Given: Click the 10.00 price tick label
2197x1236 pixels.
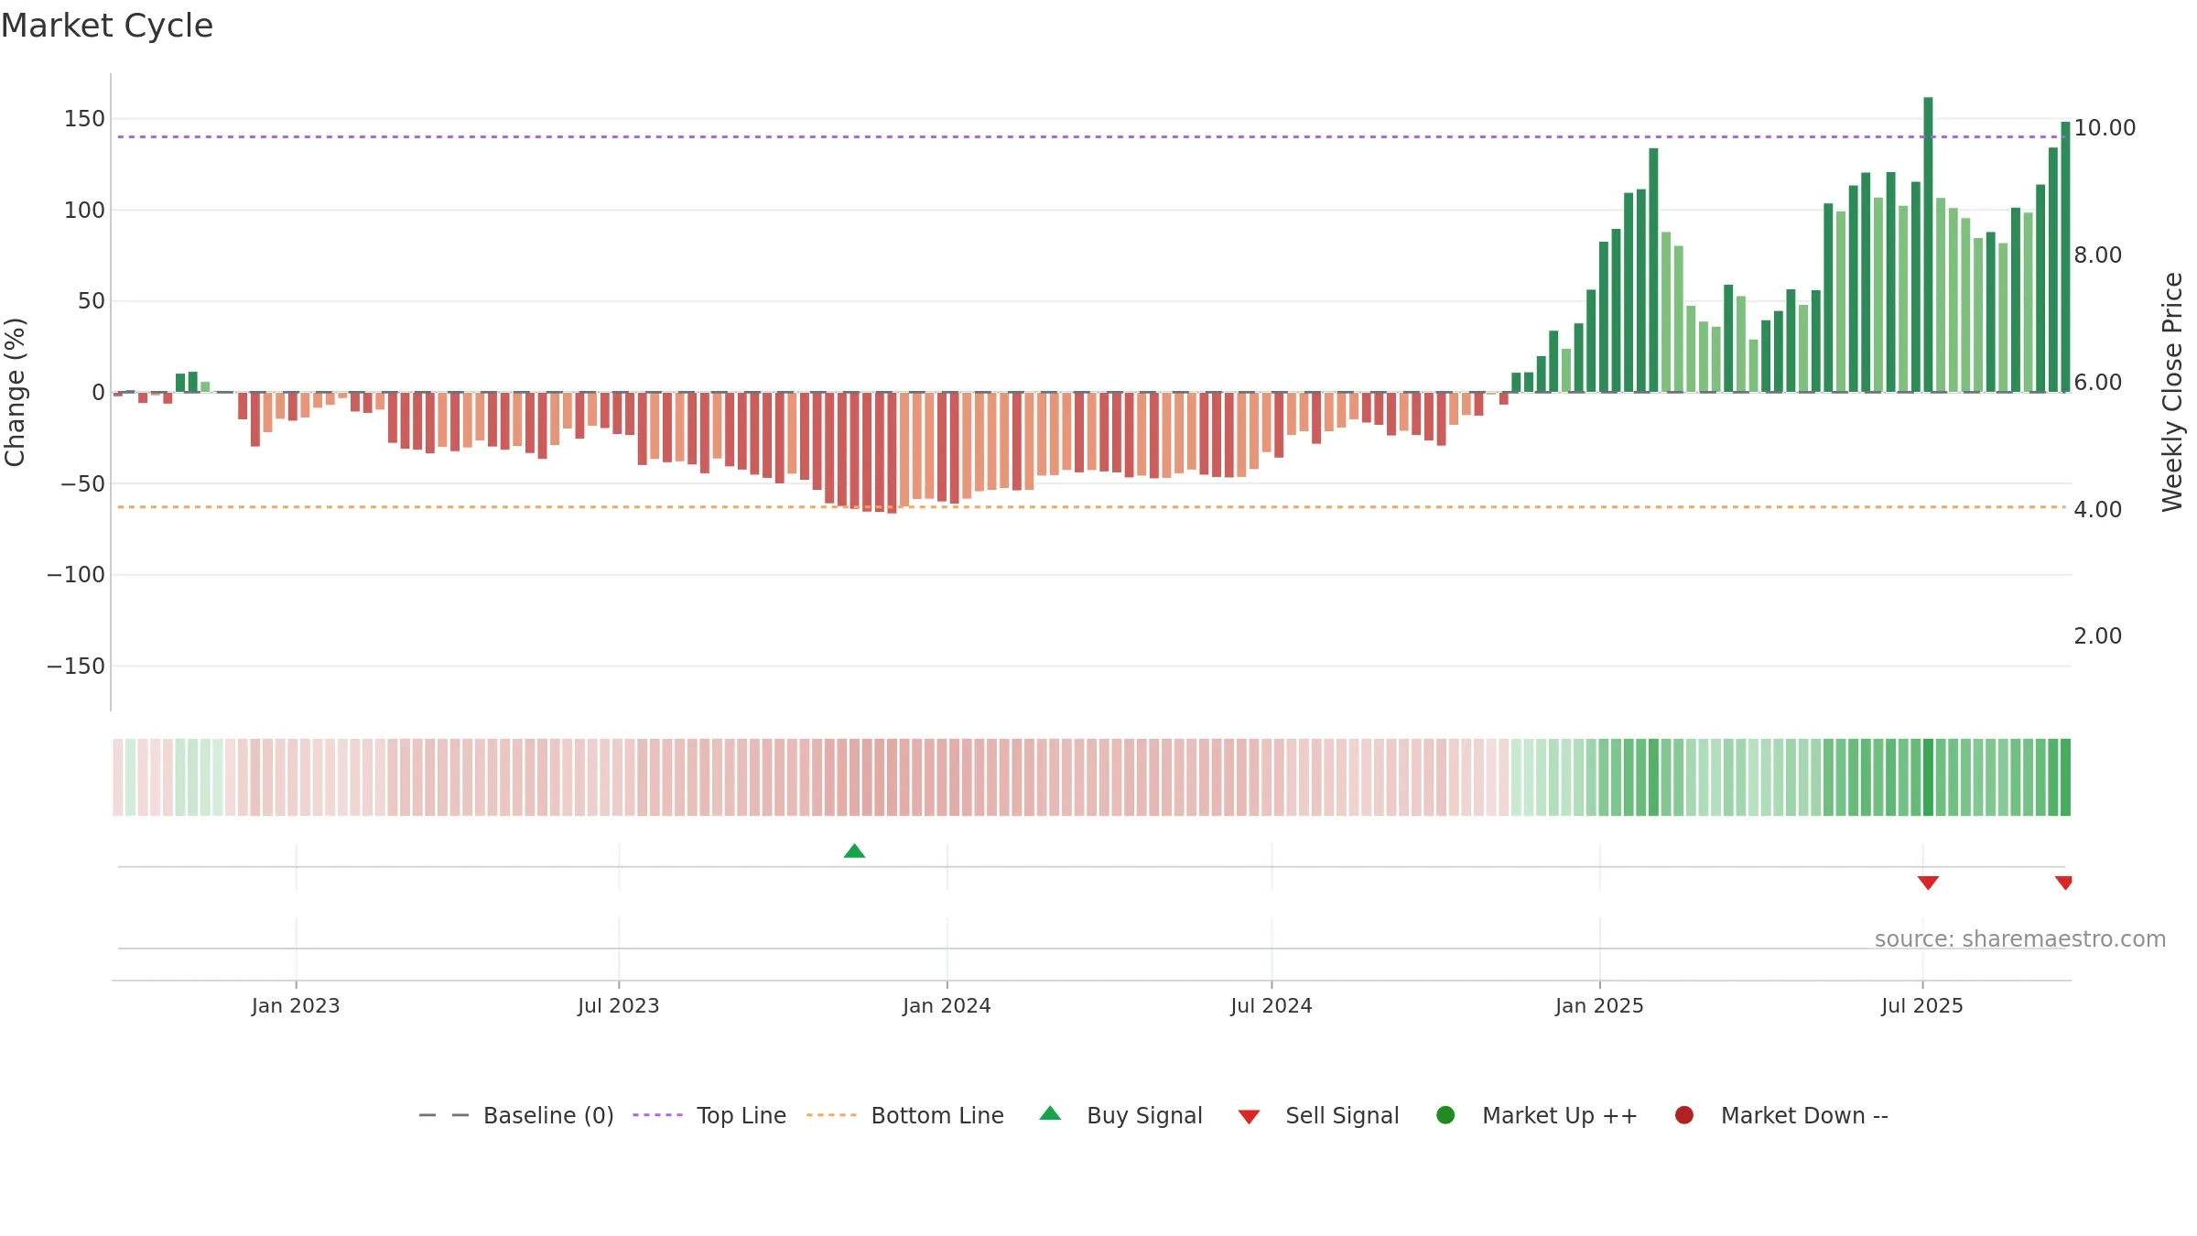Looking at the screenshot, I should pyautogui.click(x=2105, y=127).
